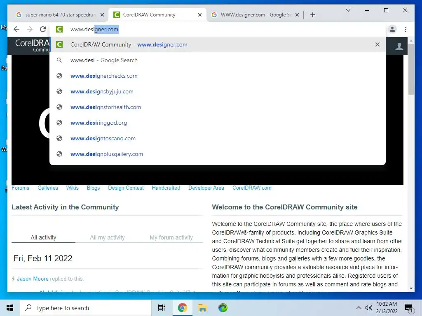The image size is (422, 316).
Task: Close the super mario 64 tab
Action: [x=102, y=15]
